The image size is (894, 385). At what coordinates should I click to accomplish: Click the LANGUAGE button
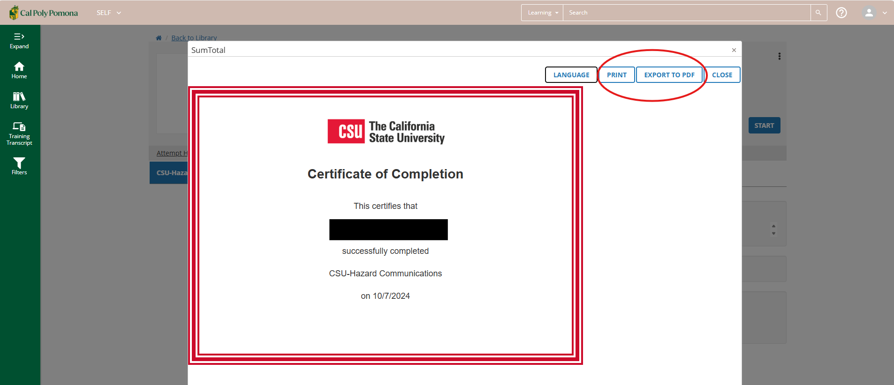[x=571, y=75]
